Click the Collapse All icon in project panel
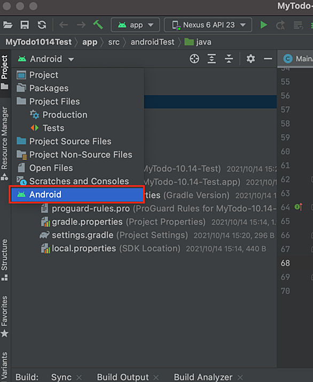 tap(229, 59)
